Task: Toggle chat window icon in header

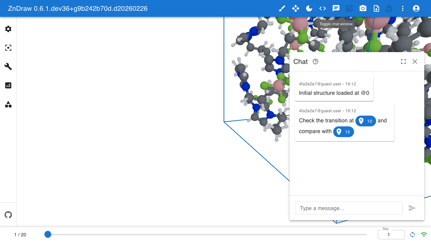Action: [336, 8]
